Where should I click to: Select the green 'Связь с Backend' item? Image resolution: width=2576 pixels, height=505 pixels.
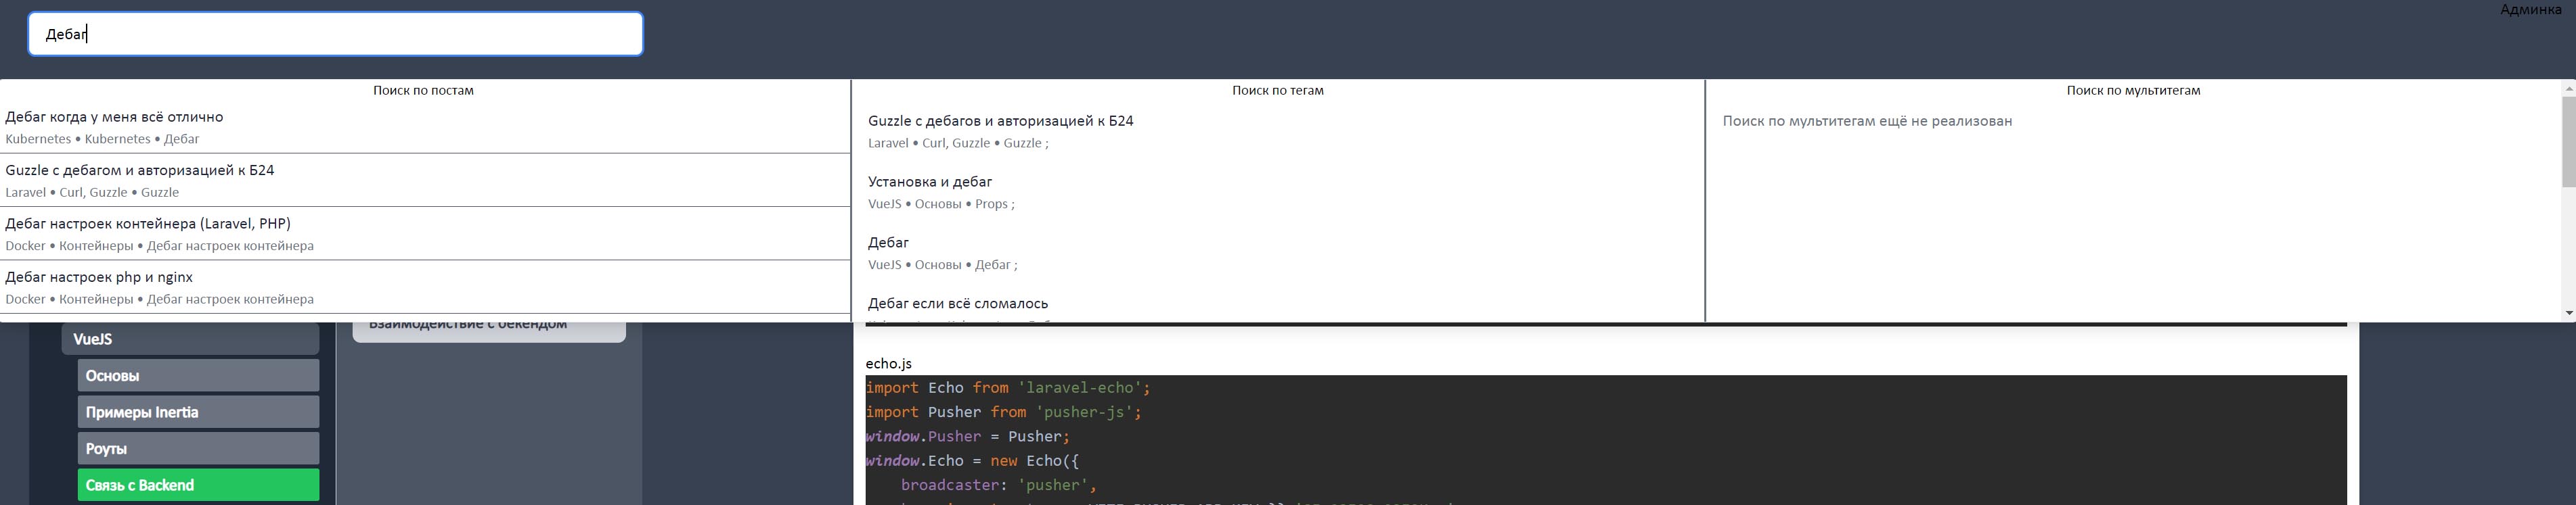pyautogui.click(x=198, y=485)
